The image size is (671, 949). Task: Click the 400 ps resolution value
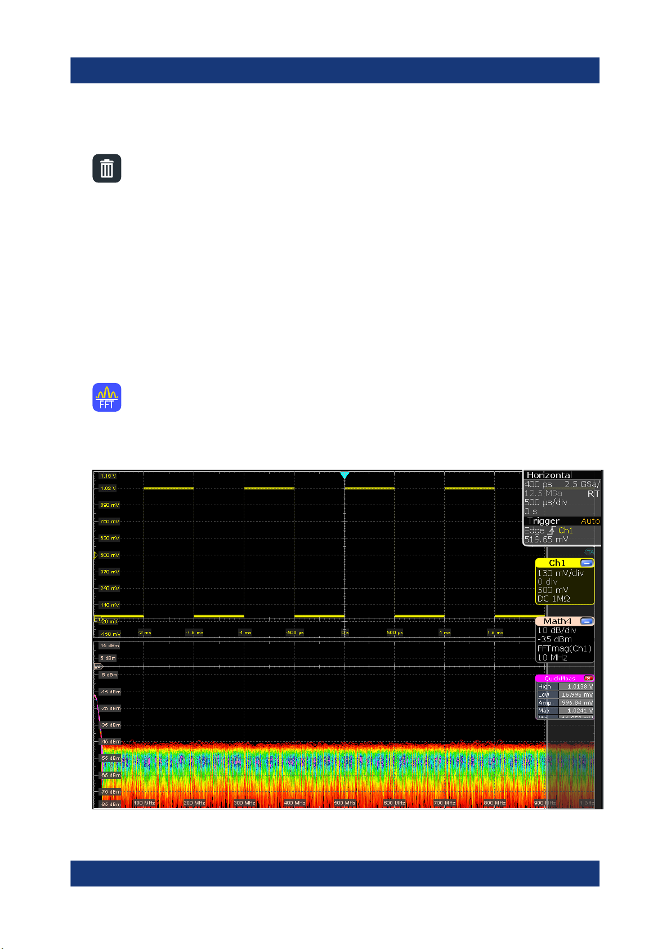538,484
